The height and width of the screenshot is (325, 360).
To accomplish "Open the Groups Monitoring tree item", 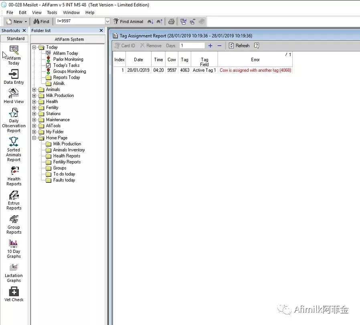I will click(x=70, y=71).
